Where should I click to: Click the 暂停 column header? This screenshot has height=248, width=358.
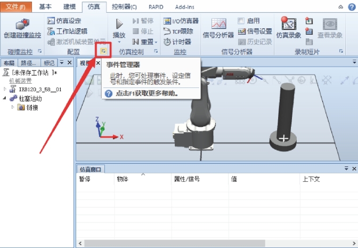[95, 179]
